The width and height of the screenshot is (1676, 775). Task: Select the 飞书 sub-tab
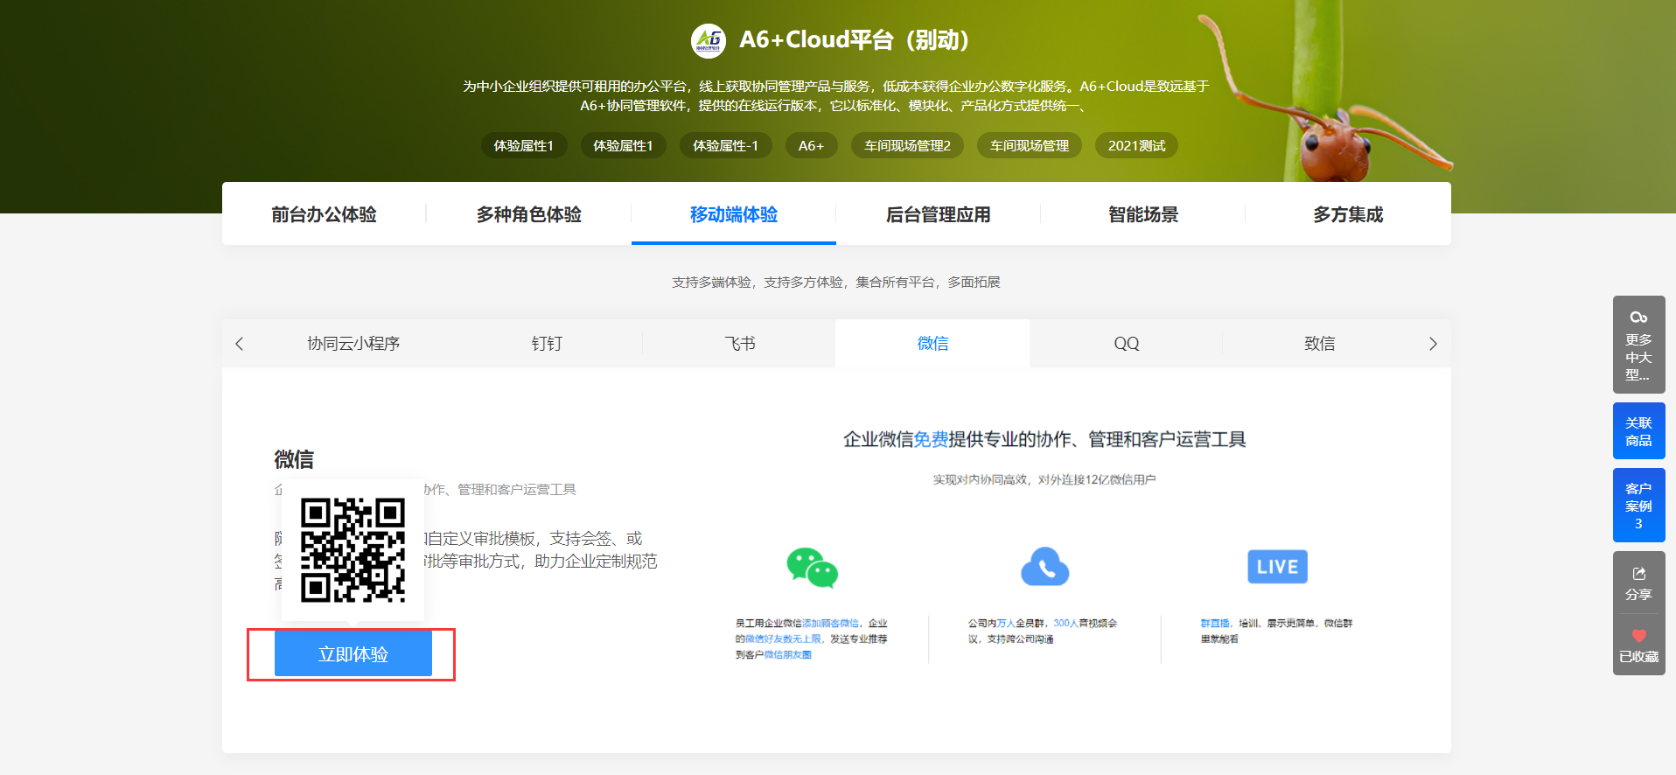(740, 344)
